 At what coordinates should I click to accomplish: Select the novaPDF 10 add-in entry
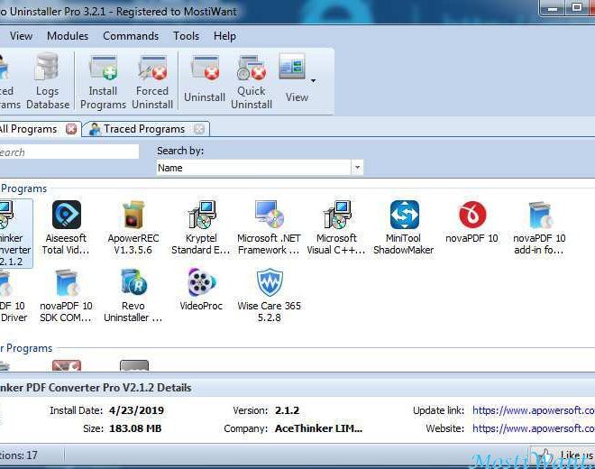click(539, 227)
